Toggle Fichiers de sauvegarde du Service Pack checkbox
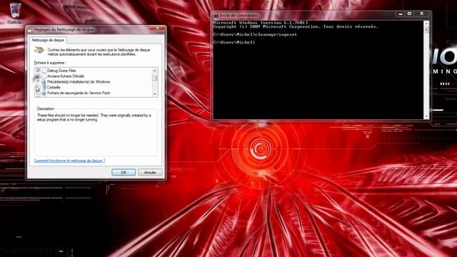The image size is (457, 257). coord(38,93)
